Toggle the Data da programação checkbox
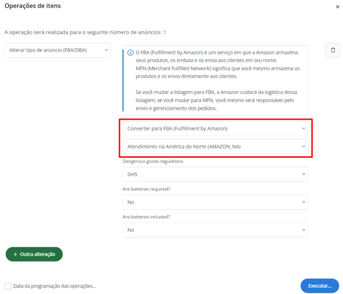The width and height of the screenshot is (343, 294). (x=8, y=286)
